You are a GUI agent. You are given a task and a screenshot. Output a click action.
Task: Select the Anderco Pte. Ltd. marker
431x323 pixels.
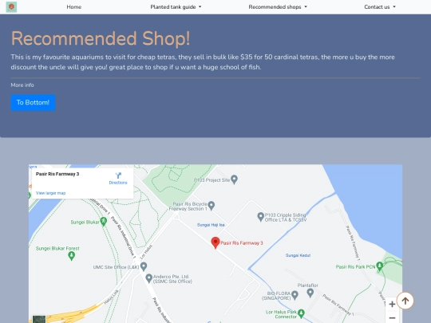(x=148, y=278)
